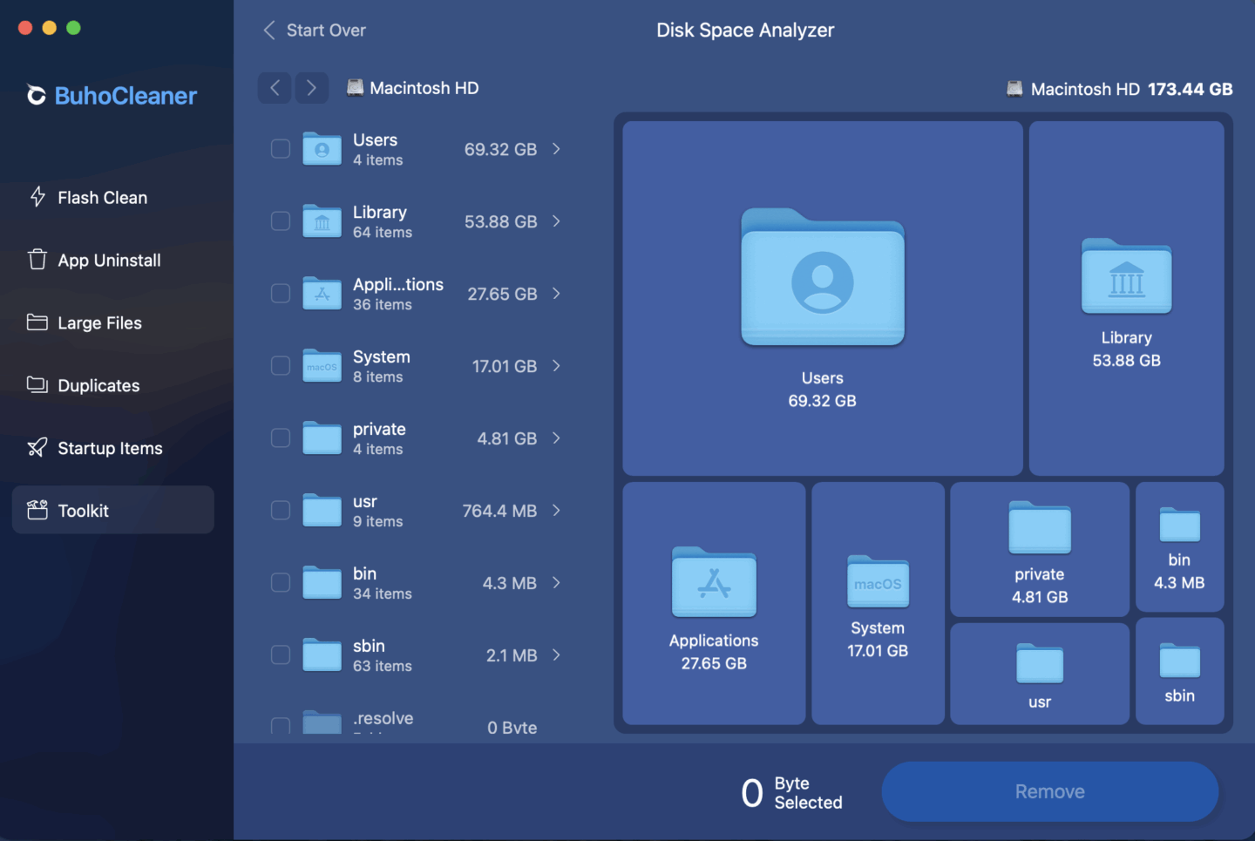Click the Remove button

[1049, 791]
